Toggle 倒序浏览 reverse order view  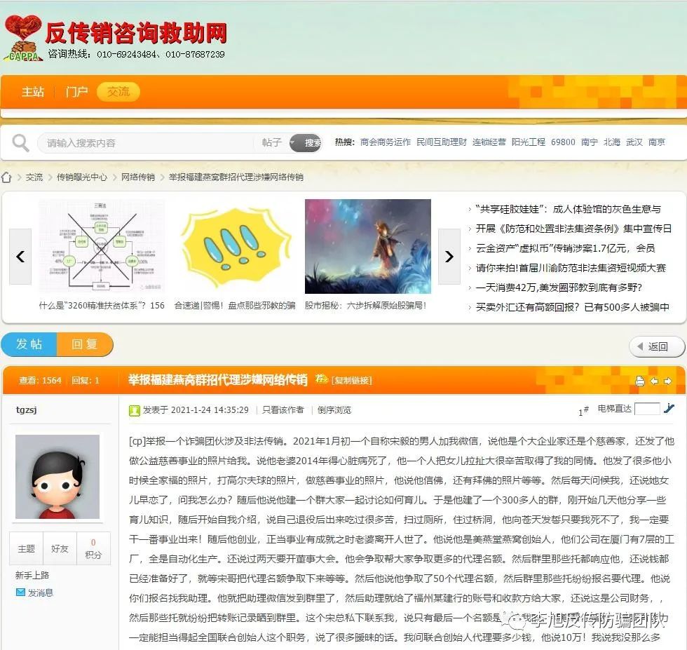point(334,410)
